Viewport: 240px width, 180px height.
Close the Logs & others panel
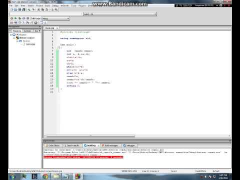click(x=230, y=141)
